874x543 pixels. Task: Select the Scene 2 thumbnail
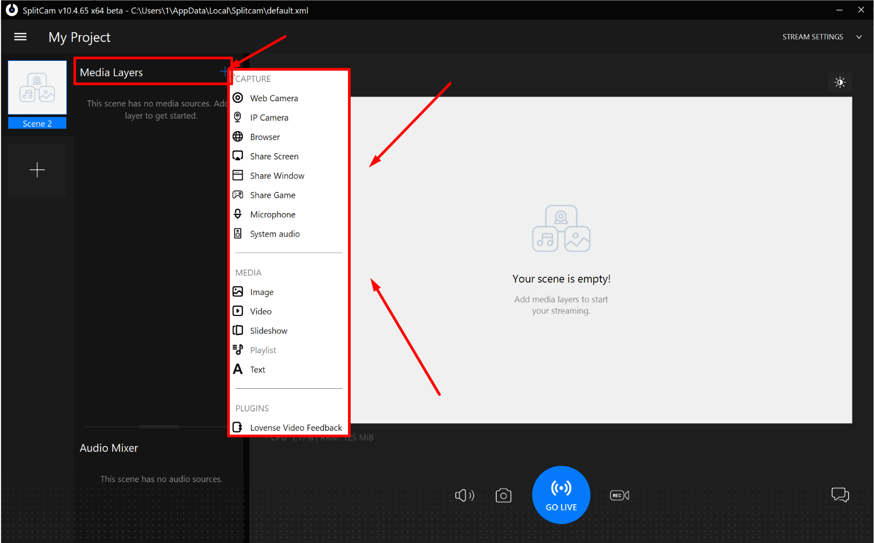[x=37, y=94]
